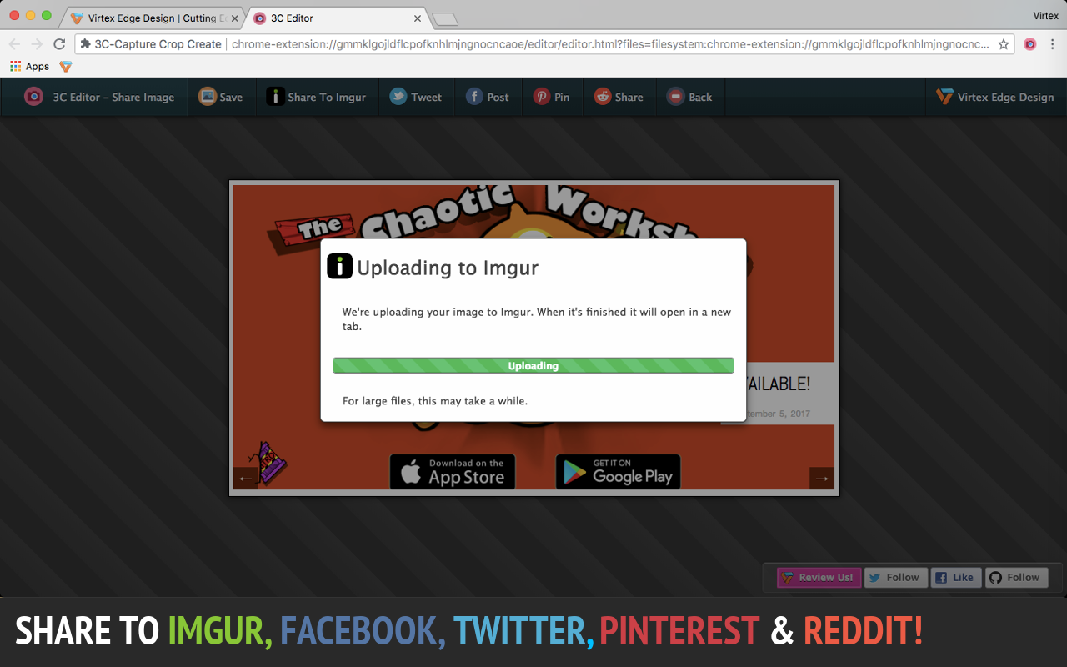Click the 3C Editor camera logo

tap(34, 97)
